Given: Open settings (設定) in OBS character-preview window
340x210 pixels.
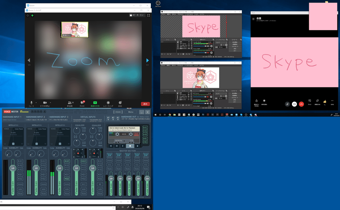Looking at the screenshot, I should (x=235, y=100).
